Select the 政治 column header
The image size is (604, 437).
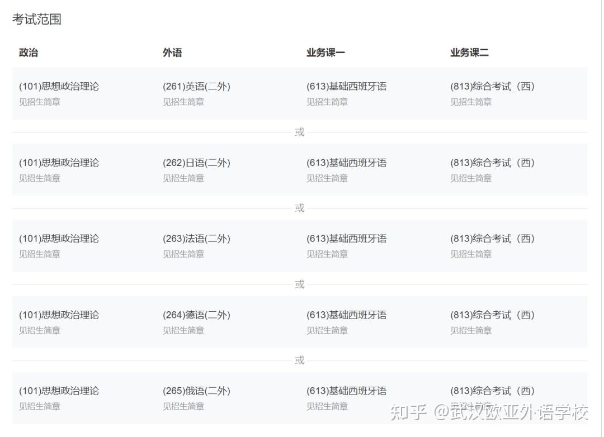29,53
